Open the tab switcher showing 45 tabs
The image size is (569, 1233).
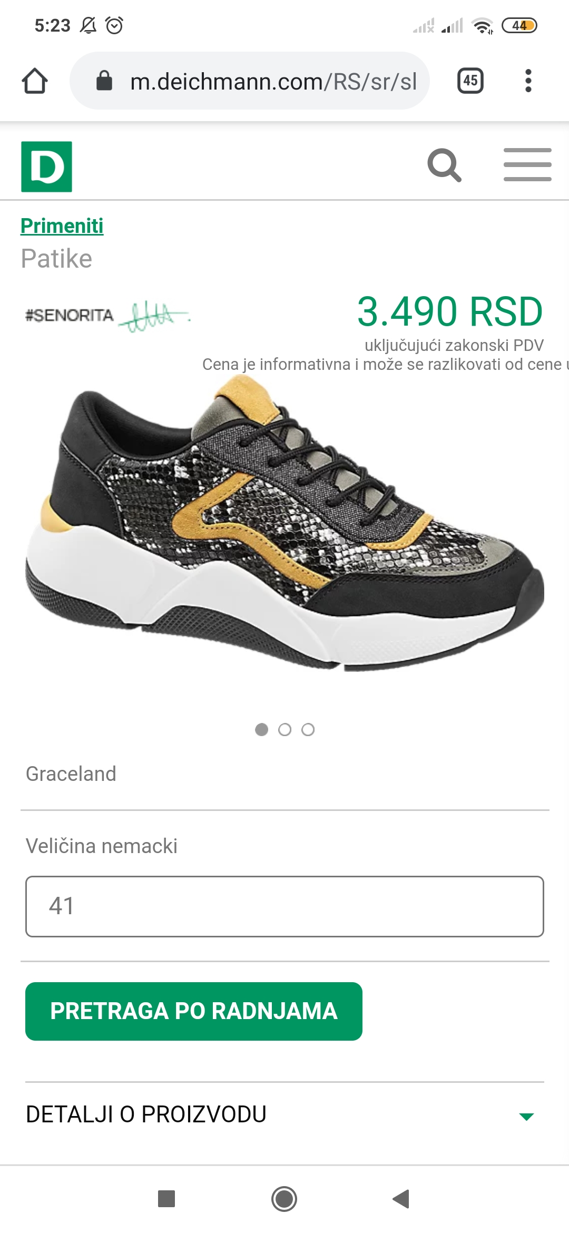[470, 81]
